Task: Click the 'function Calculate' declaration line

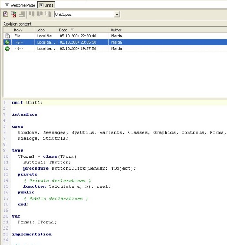Action: [x=67, y=186]
